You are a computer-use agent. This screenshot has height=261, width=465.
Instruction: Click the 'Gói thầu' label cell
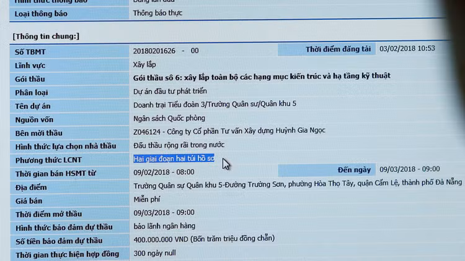tap(69, 79)
